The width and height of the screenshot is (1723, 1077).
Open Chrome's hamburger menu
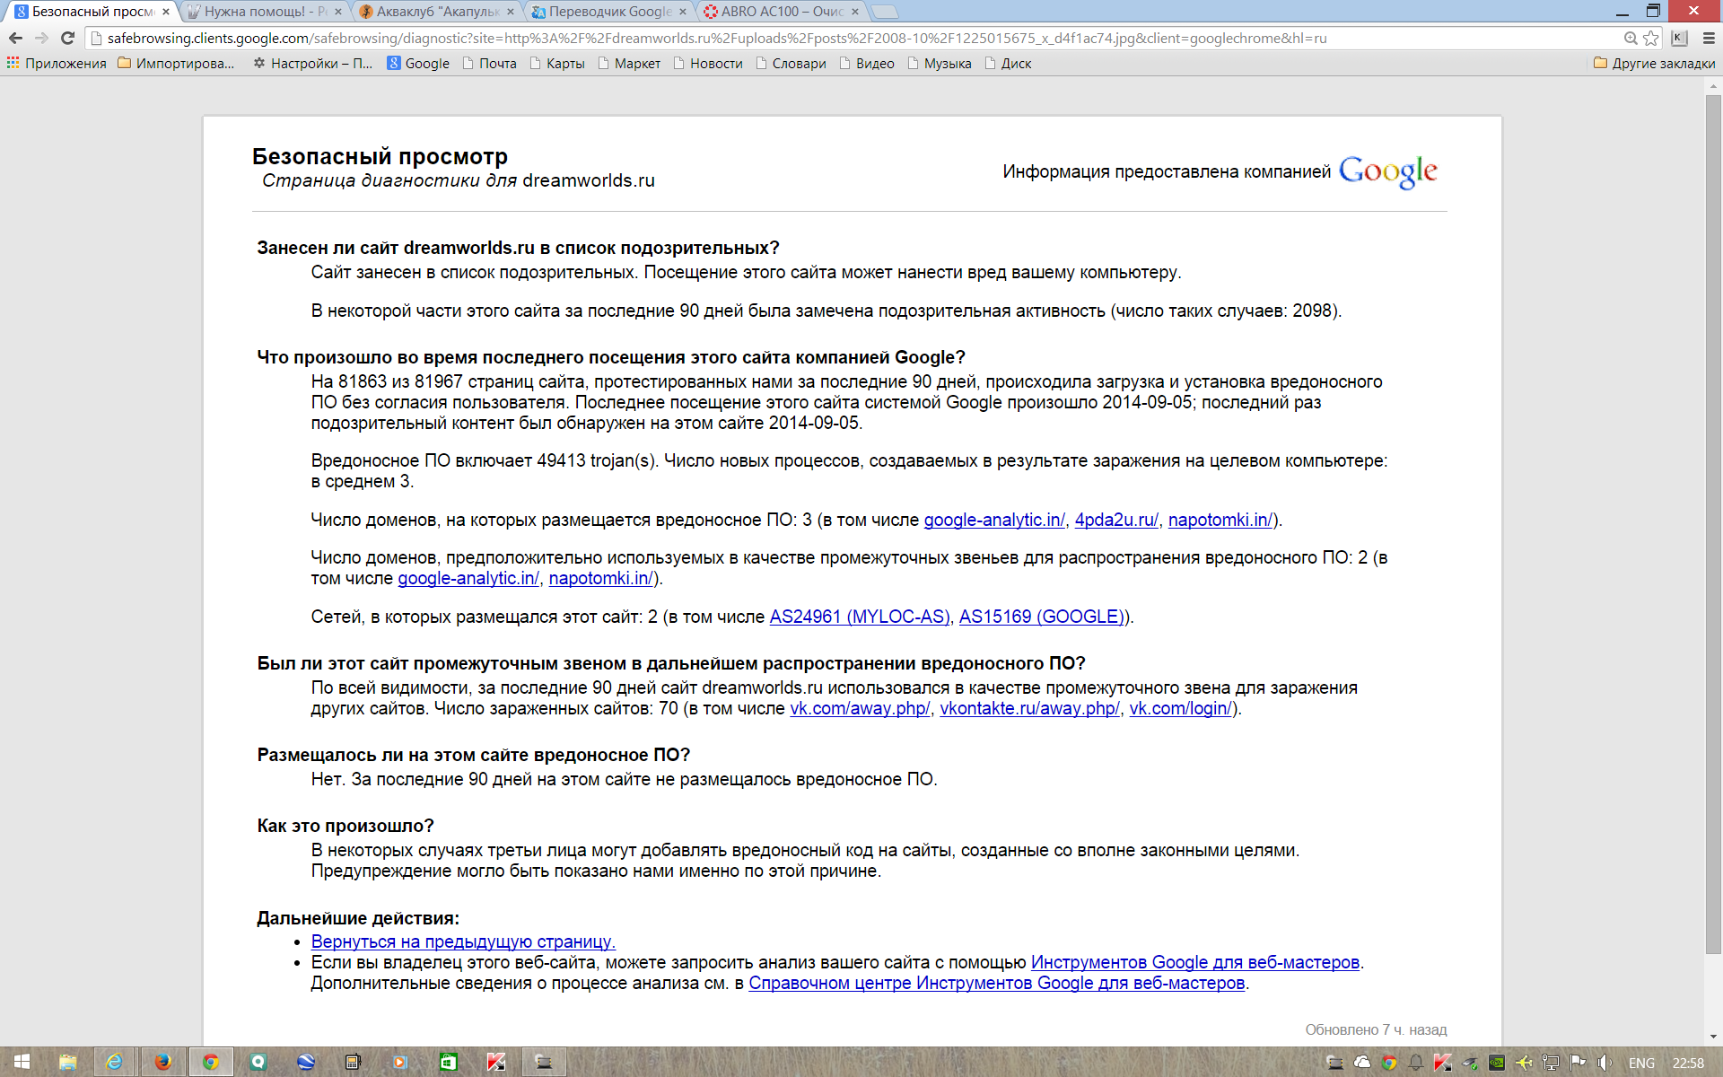pos(1709,38)
